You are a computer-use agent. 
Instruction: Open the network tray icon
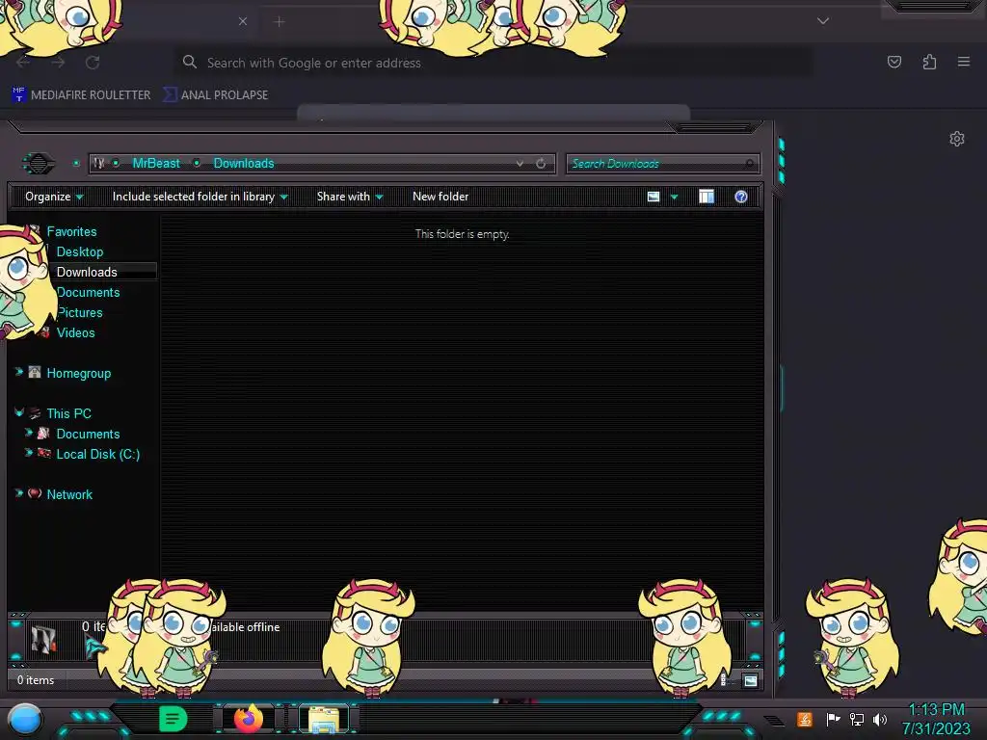coord(857,719)
